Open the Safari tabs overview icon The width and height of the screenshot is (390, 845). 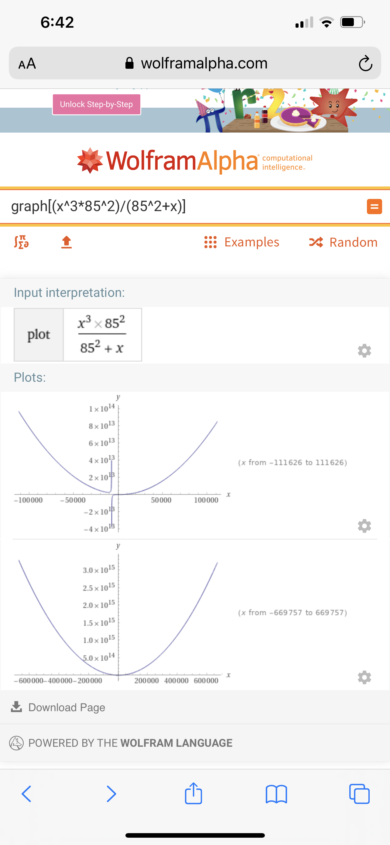359,794
